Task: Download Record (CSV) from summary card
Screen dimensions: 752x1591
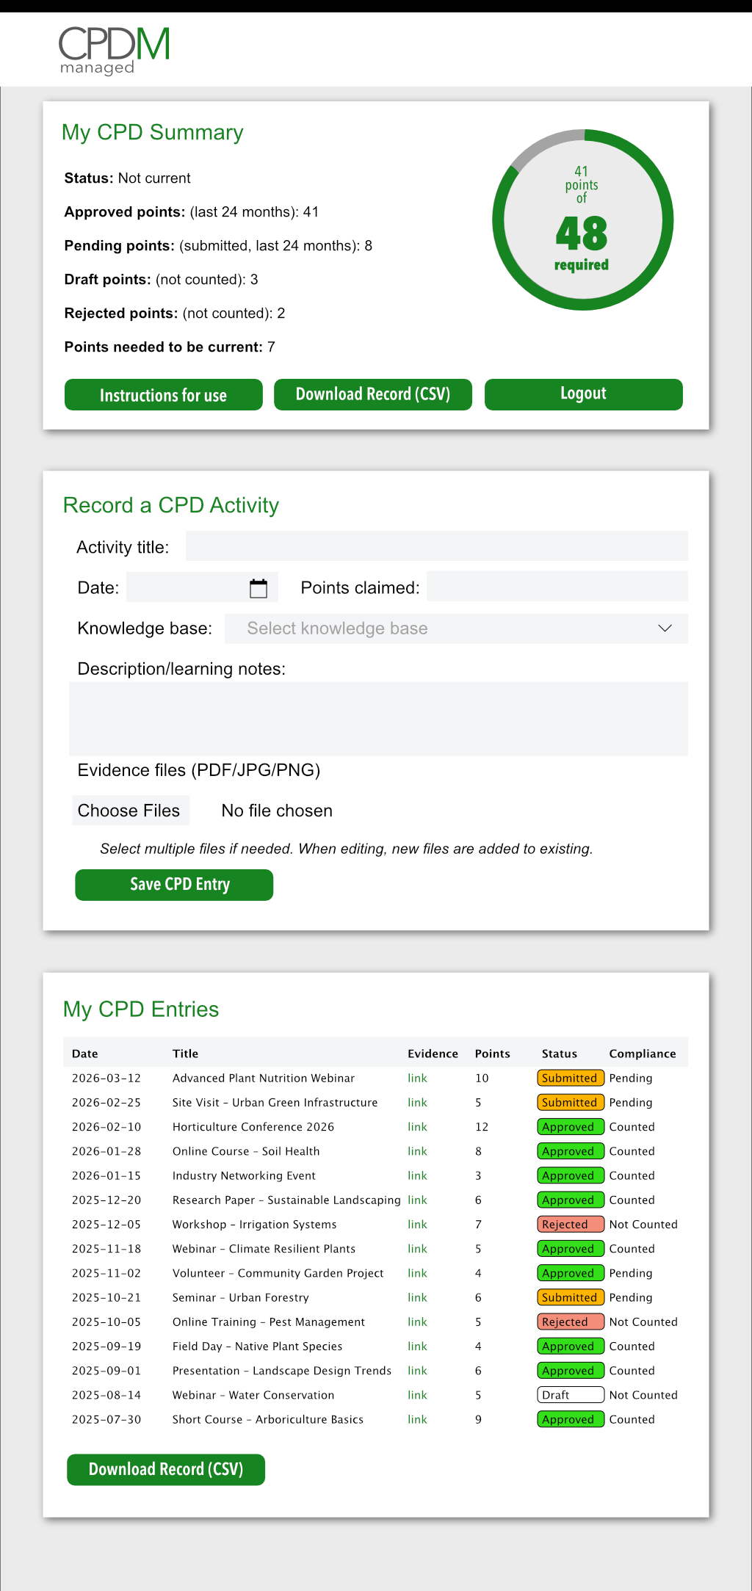Action: pyautogui.click(x=372, y=394)
